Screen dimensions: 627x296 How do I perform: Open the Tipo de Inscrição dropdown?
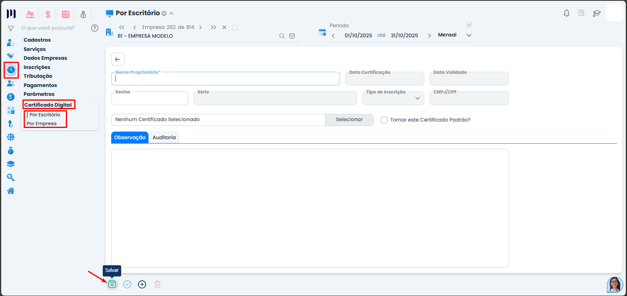point(393,98)
